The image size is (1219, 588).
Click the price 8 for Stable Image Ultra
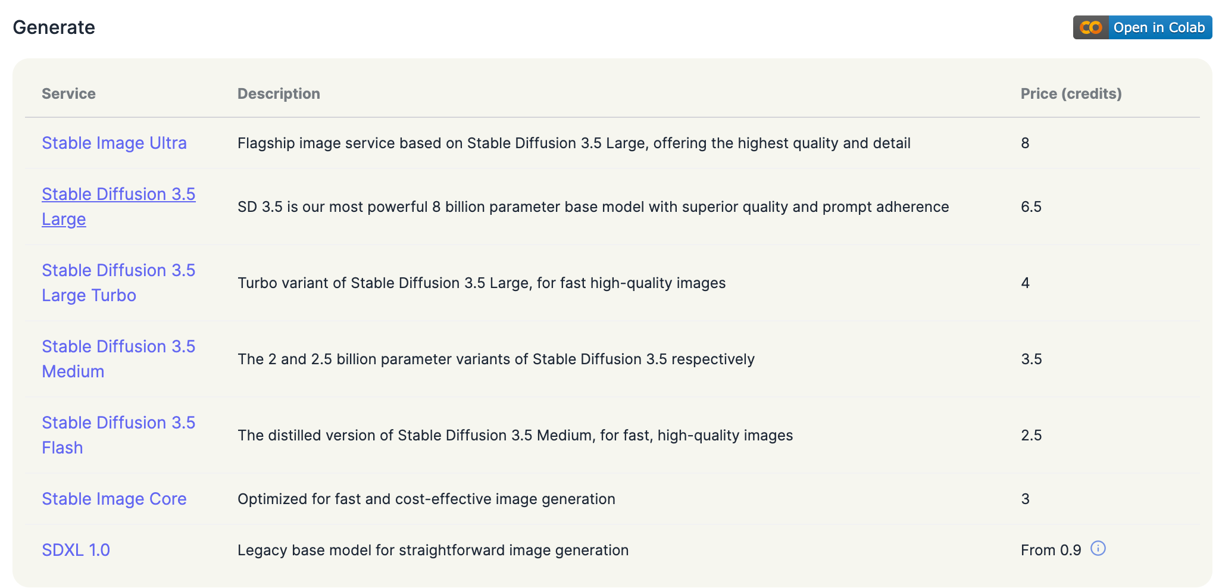(x=1025, y=143)
